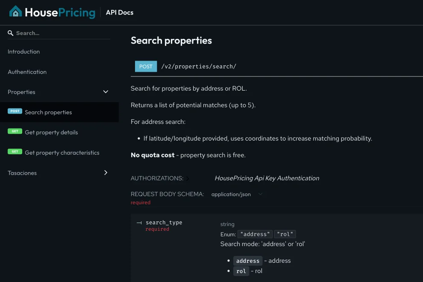The height and width of the screenshot is (282, 423).
Task: Go to Authentication section in sidebar
Action: tap(27, 72)
